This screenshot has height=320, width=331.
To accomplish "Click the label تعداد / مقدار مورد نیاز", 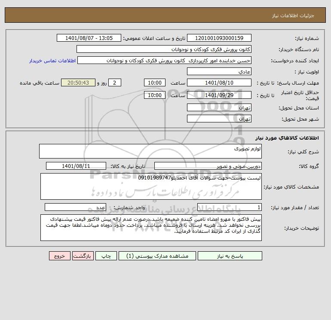I will 295,207.
